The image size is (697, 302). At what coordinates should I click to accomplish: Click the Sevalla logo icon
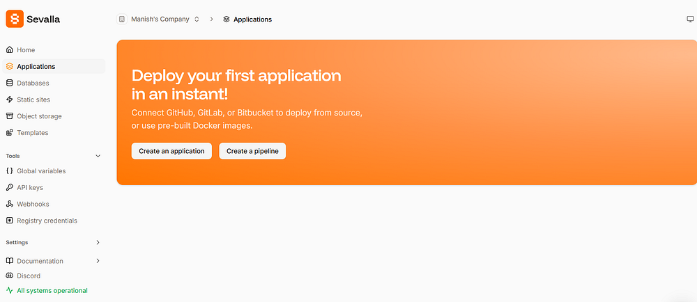[15, 19]
